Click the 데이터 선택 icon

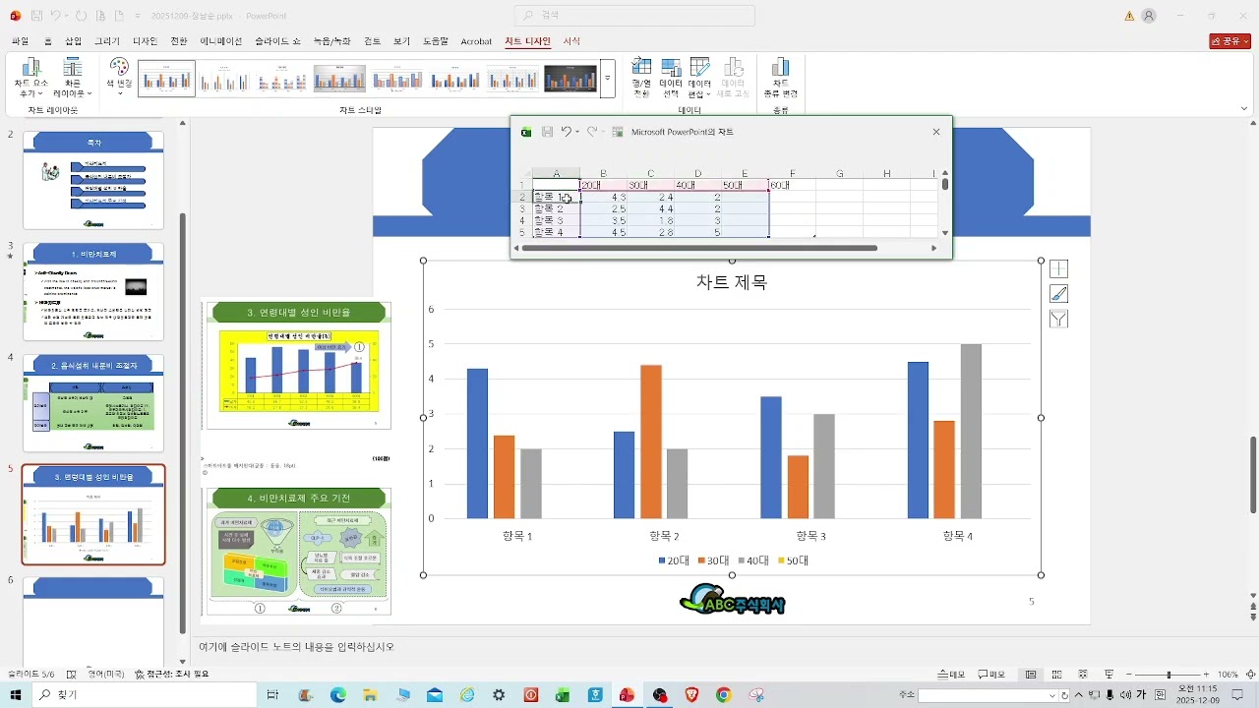click(x=671, y=78)
